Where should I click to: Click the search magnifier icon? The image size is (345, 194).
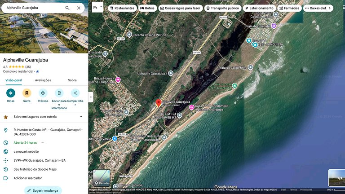tap(67, 8)
